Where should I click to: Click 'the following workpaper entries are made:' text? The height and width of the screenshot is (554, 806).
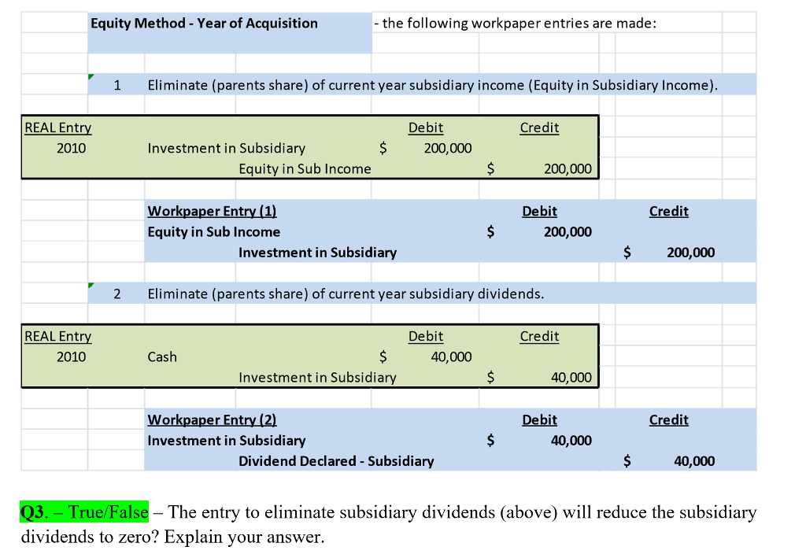pos(519,24)
